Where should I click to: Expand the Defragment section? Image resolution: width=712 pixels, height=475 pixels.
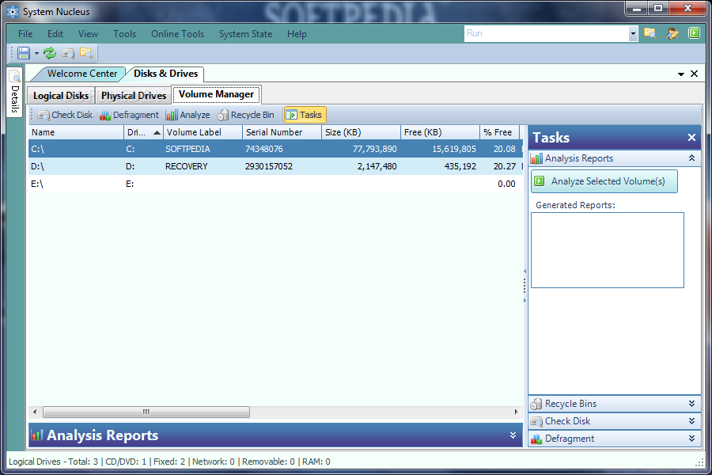(x=691, y=438)
